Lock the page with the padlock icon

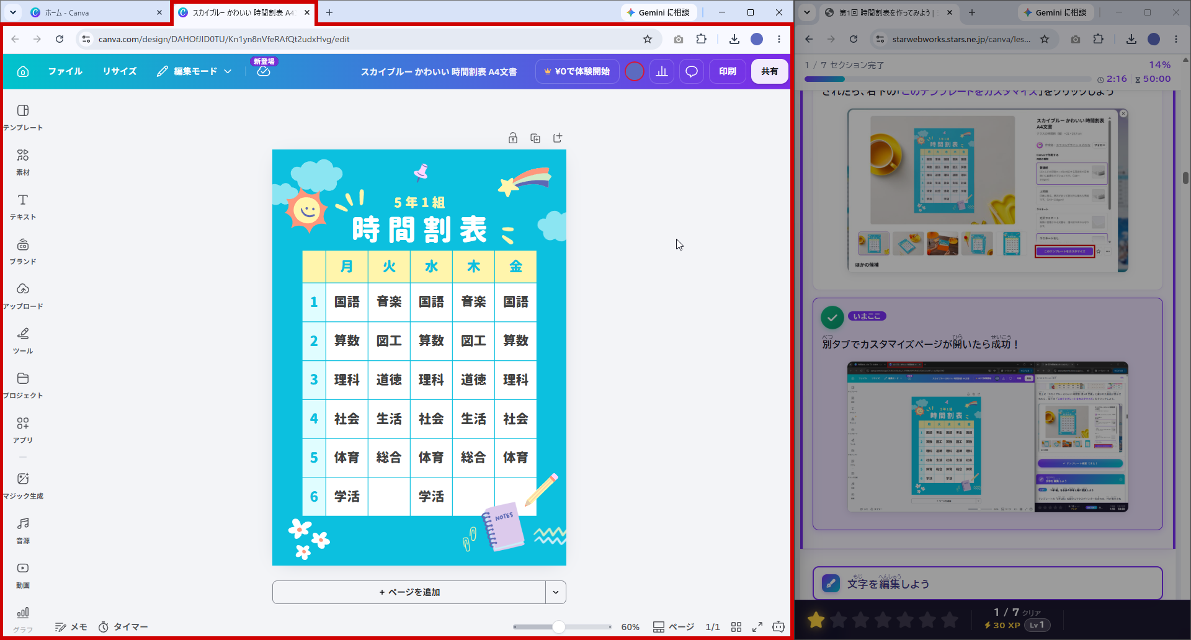point(513,138)
